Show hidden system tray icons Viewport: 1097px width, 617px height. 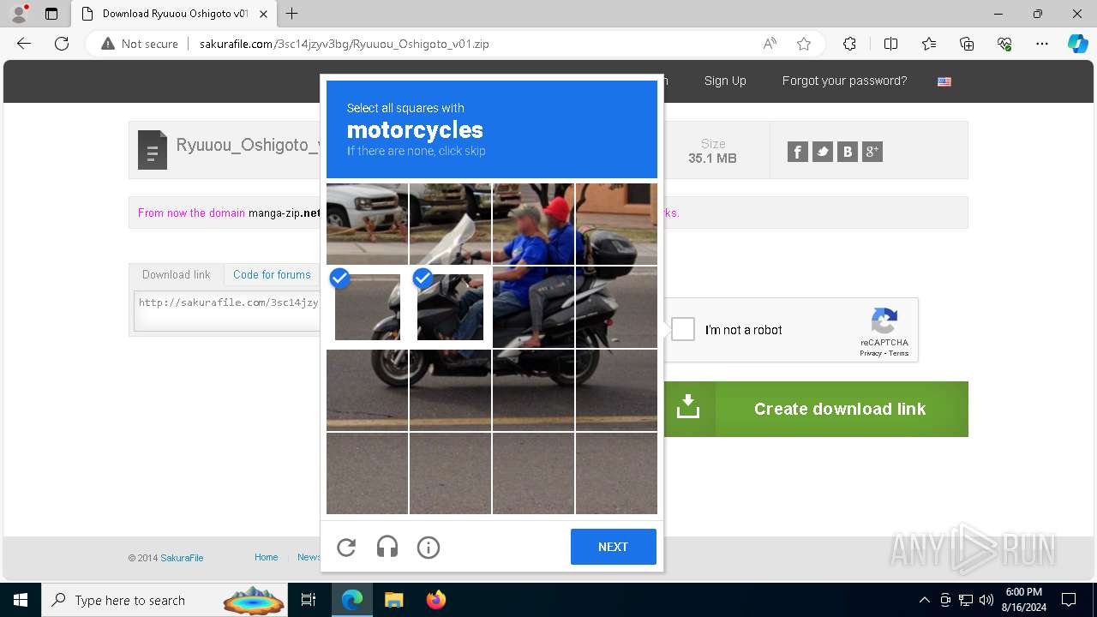[924, 600]
